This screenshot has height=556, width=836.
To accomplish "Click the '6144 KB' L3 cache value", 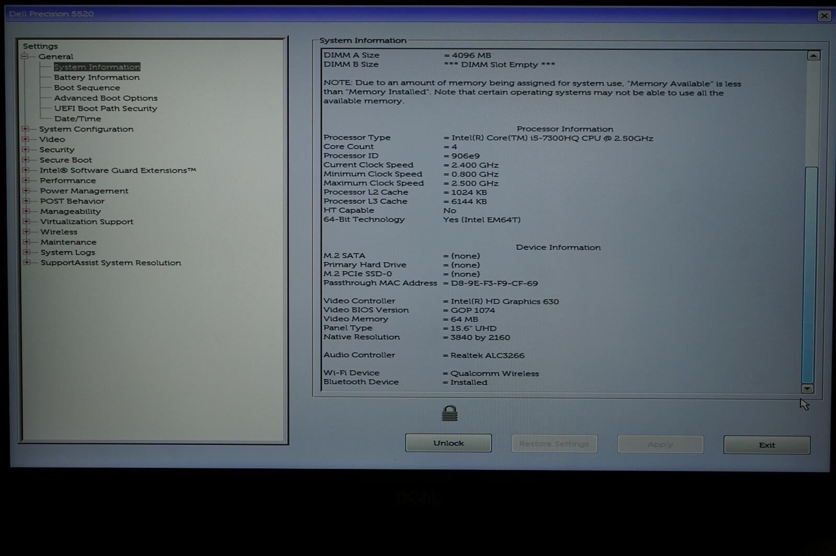I will [x=469, y=201].
